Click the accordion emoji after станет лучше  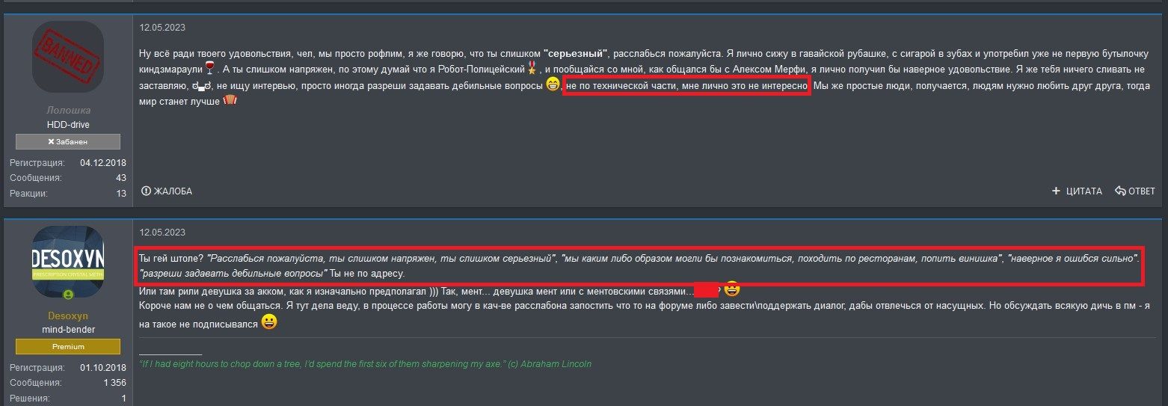[x=230, y=101]
